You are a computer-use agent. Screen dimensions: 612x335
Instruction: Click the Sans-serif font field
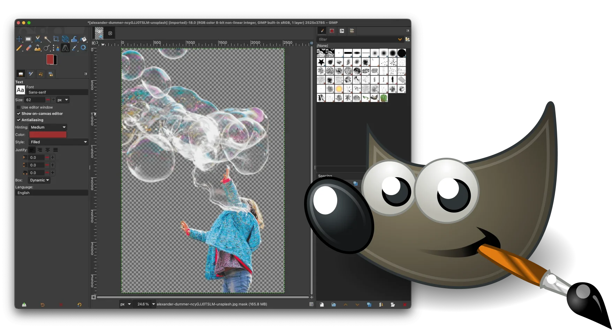[58, 92]
